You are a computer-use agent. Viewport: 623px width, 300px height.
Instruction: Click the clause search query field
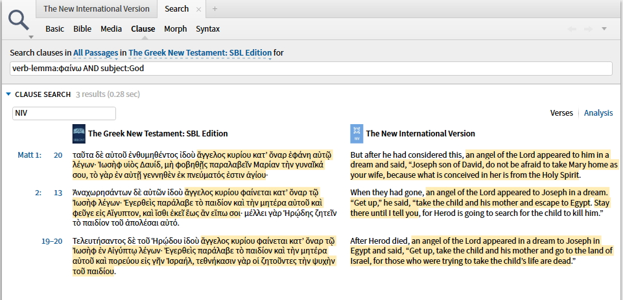[311, 69]
